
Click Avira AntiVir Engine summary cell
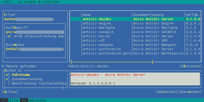coord(153,23)
